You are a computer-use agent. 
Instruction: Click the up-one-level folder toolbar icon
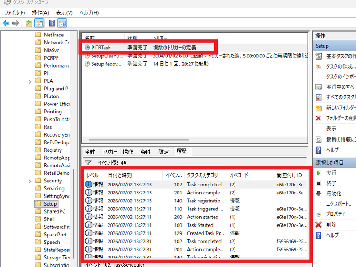point(29,23)
